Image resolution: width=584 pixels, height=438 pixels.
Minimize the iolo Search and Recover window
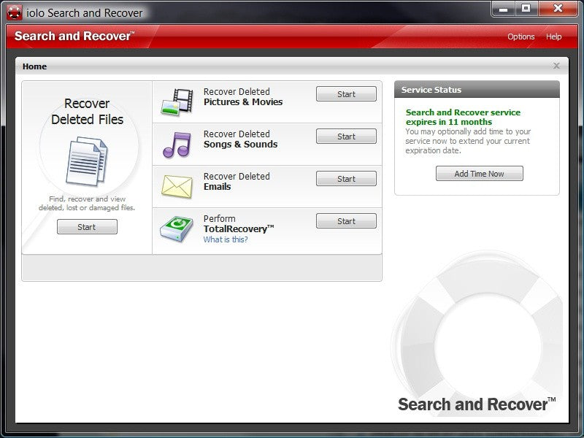tap(503, 9)
